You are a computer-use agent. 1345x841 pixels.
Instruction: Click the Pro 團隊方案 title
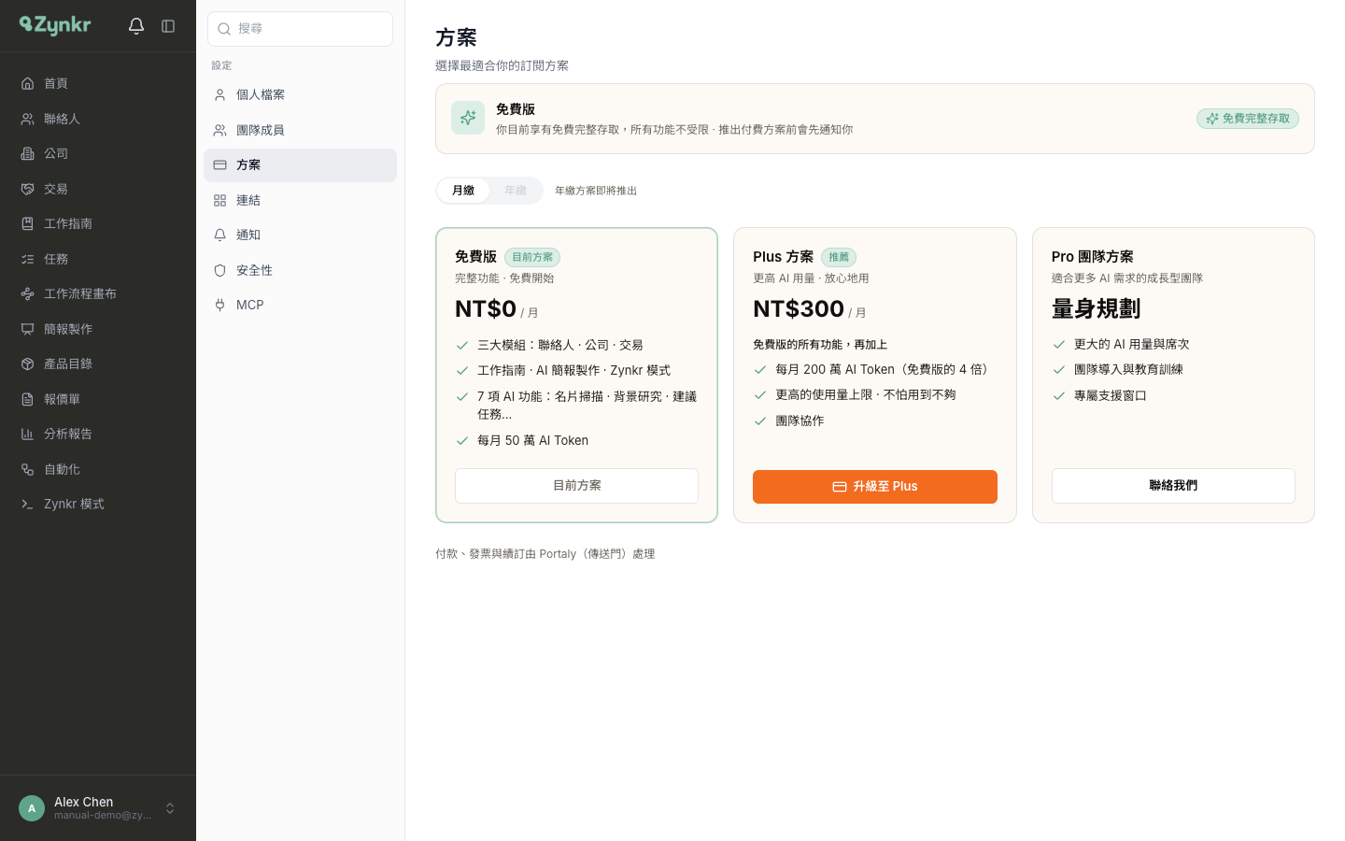point(1093,257)
